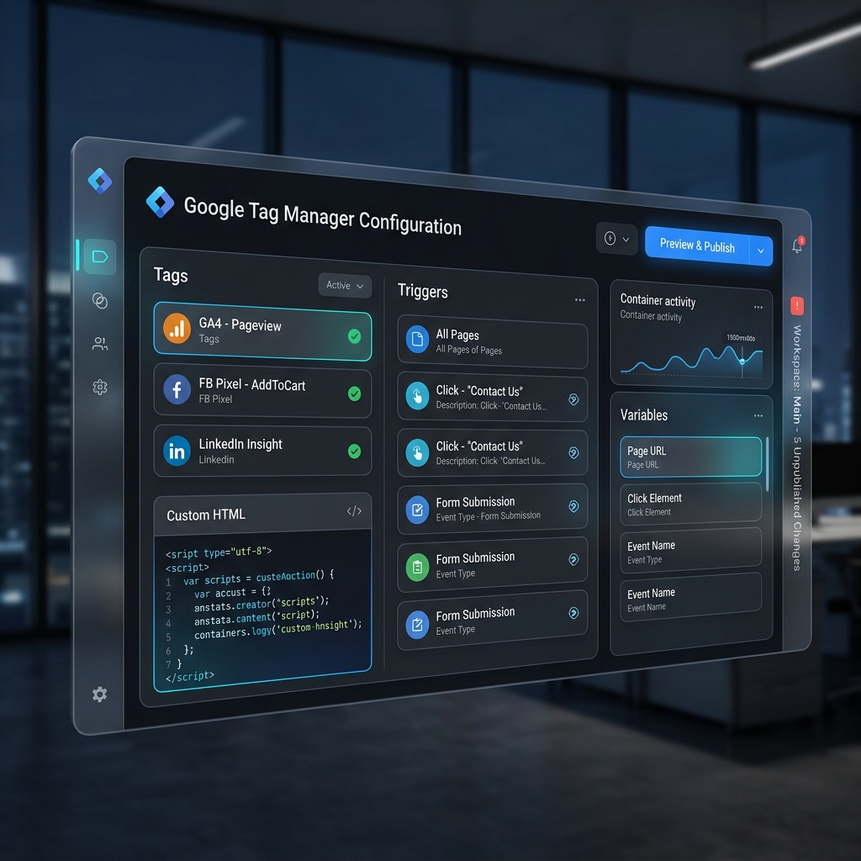Open the dropdown left of Preview & Publish

click(616, 239)
